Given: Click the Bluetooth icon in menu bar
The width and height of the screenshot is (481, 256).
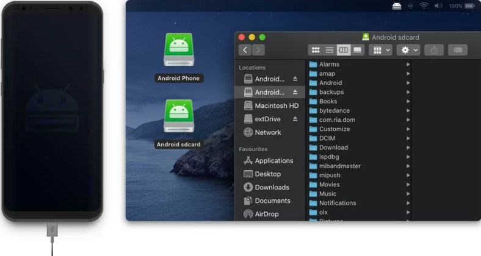Looking at the screenshot, I should click(410, 6).
